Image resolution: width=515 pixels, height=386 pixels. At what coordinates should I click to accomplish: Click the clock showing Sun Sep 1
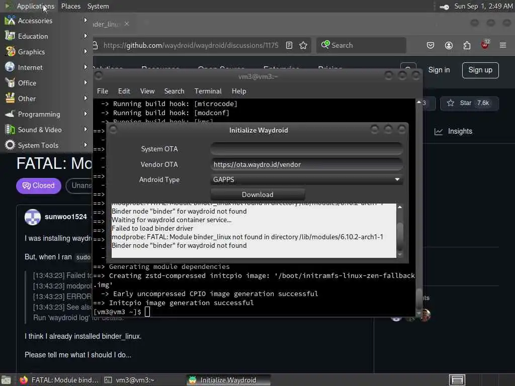point(483,6)
